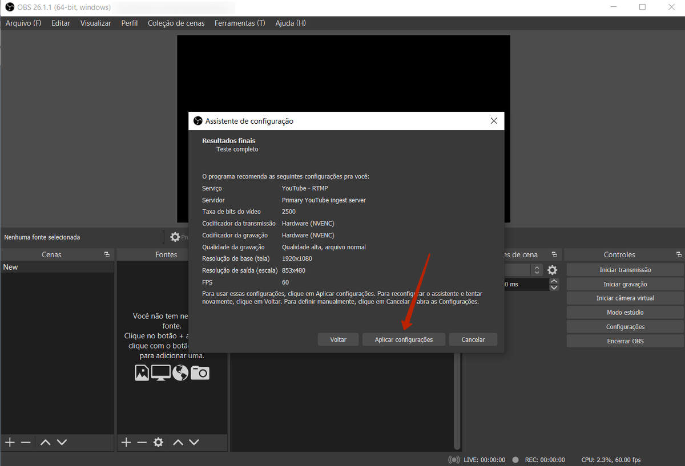The image size is (685, 466).
Task: Start streaming with Iniciar transmissão
Action: click(625, 270)
